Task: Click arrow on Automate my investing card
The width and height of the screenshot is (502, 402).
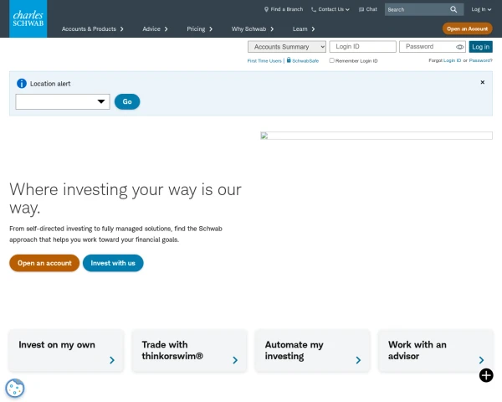Action: point(358,360)
